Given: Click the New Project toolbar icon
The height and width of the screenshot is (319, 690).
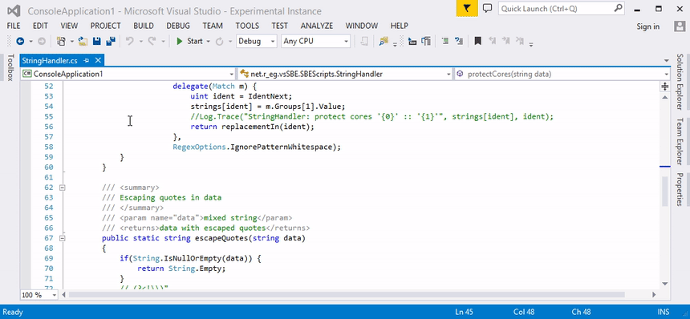Looking at the screenshot, I should tap(61, 41).
